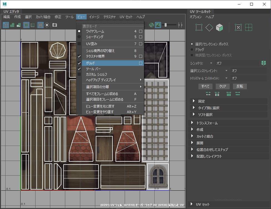
Task: Open the カット/縫合 menu
Action: (x=43, y=17)
